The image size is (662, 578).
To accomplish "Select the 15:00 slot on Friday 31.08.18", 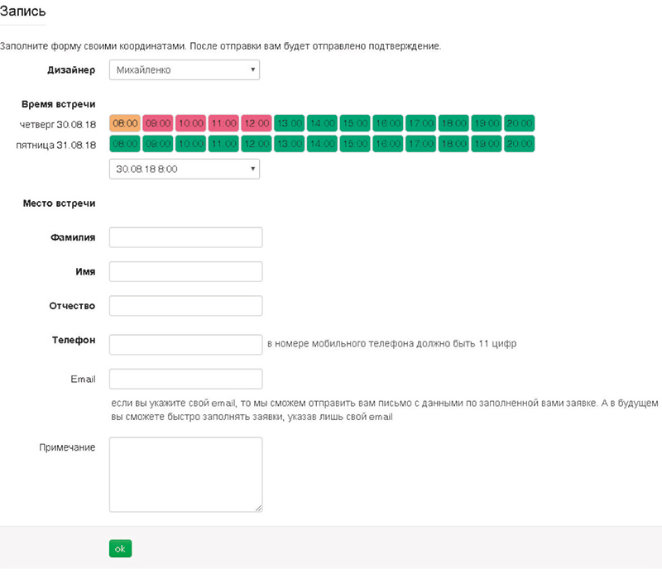I will click(x=355, y=144).
